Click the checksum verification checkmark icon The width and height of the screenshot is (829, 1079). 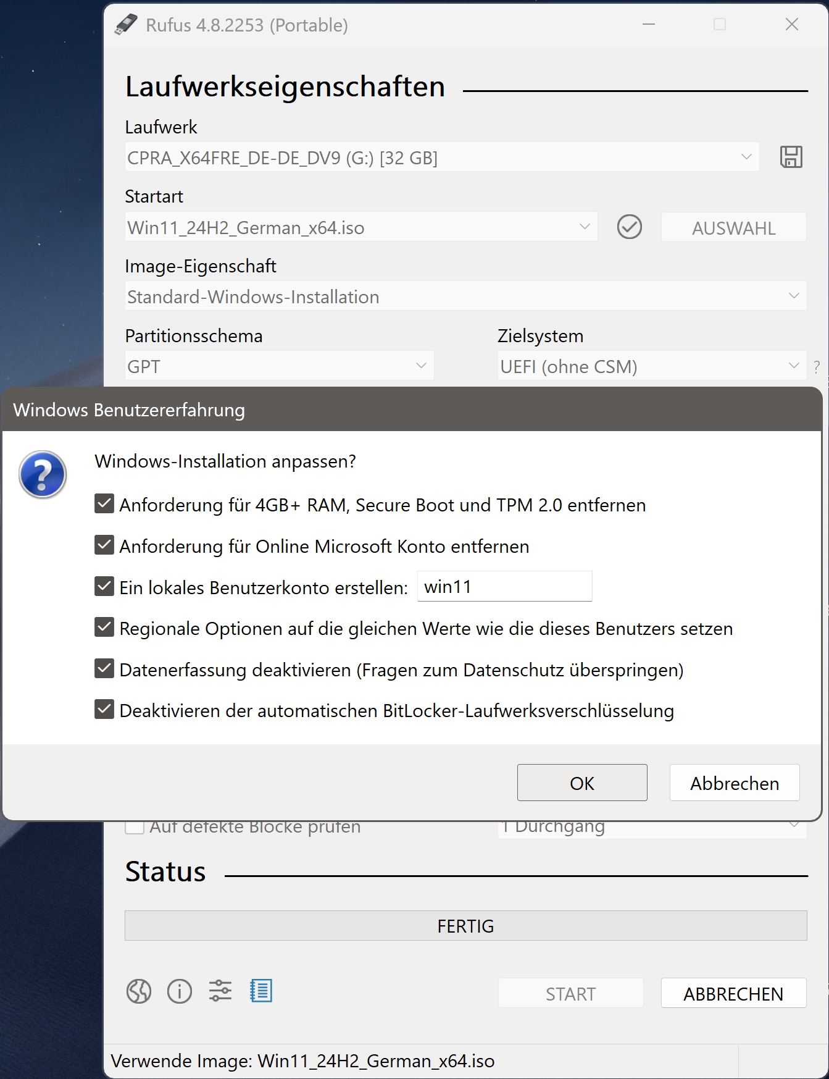pos(629,227)
